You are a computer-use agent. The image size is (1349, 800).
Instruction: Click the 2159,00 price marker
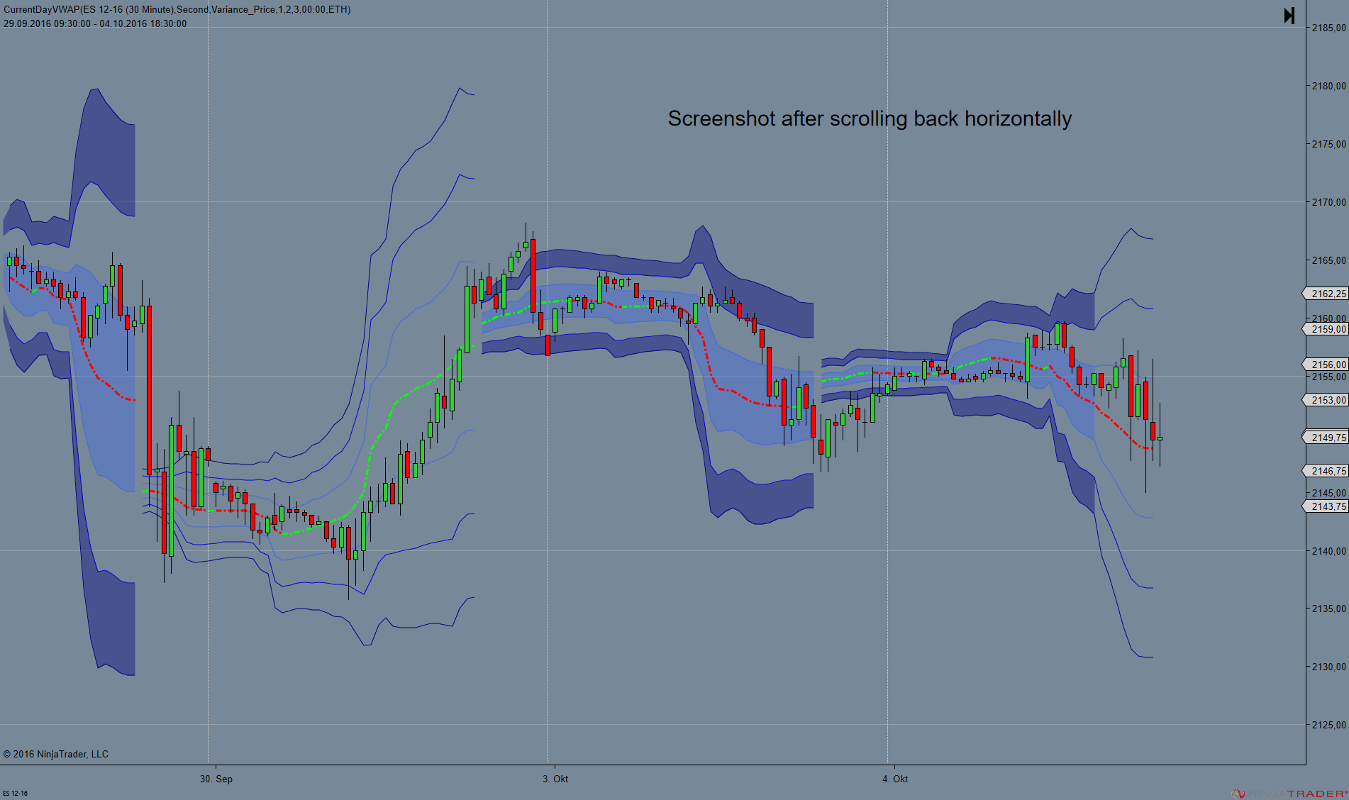[1326, 329]
